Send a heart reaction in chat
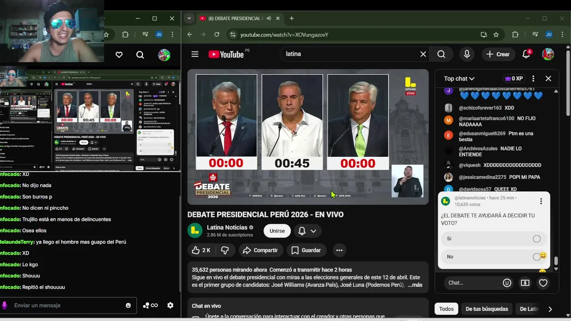This screenshot has height=321, width=571. pyautogui.click(x=543, y=283)
